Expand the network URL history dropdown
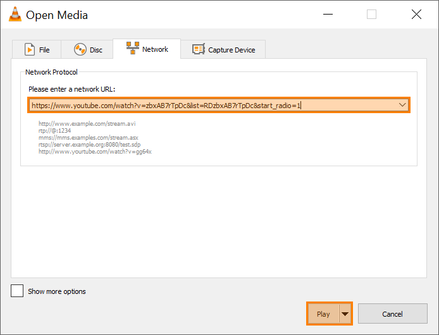The height and width of the screenshot is (335, 439). click(x=402, y=105)
